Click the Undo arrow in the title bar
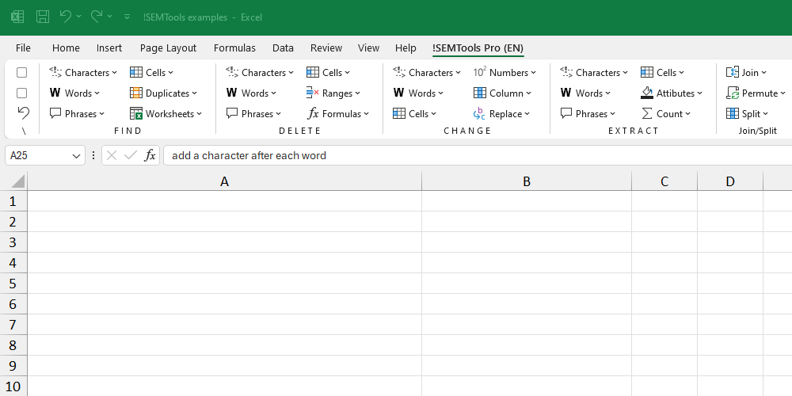Viewport: 792px width, 396px height. tap(66, 17)
